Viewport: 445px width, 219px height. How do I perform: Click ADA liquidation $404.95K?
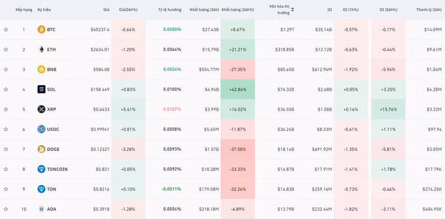(x=432, y=209)
